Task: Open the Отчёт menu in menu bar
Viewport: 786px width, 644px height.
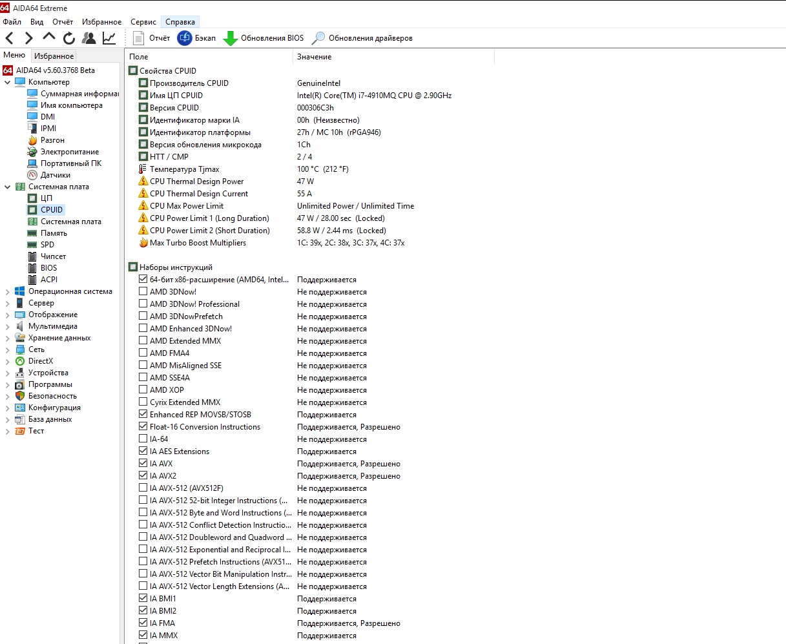Action: (63, 22)
